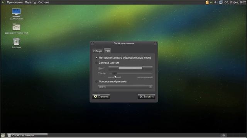
Task: Click the update notifier tray icon
Action: point(207,2)
